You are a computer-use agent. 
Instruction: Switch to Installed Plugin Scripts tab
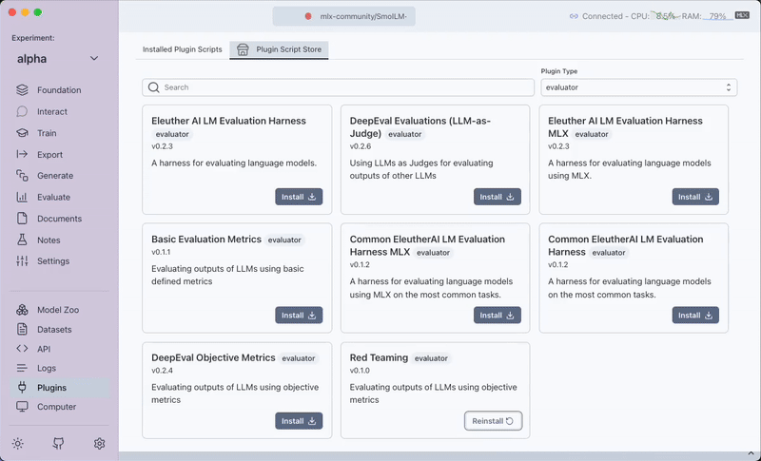[182, 49]
